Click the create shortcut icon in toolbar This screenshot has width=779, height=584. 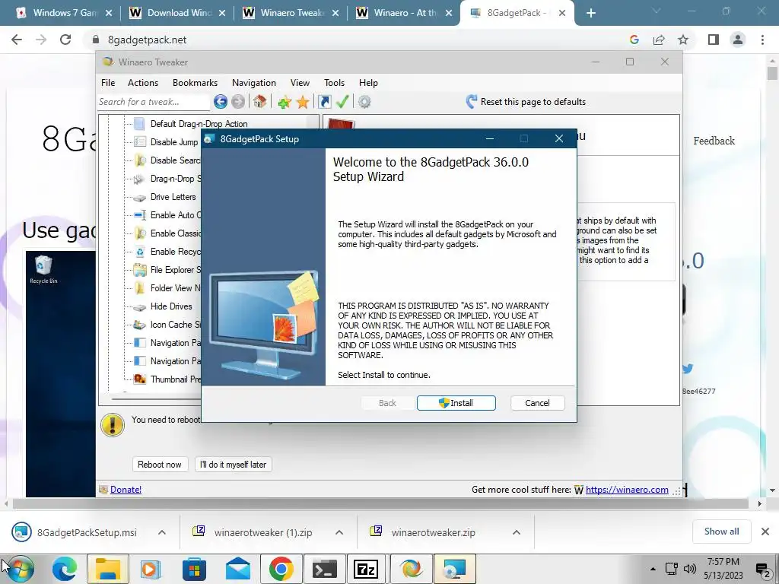point(324,102)
